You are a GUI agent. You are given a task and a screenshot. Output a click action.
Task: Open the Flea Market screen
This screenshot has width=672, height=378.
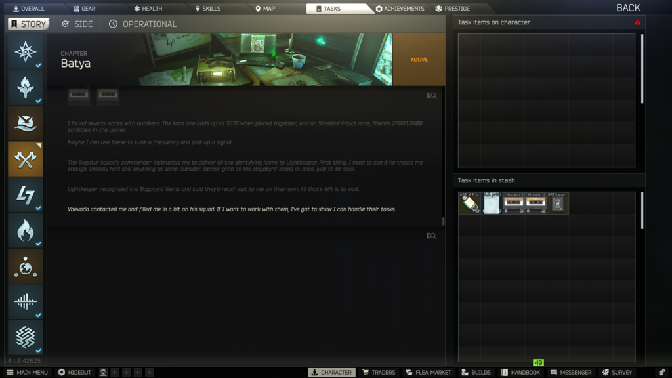(x=428, y=372)
